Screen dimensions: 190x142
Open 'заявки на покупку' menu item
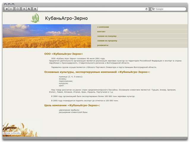pyautogui.click(x=107, y=36)
